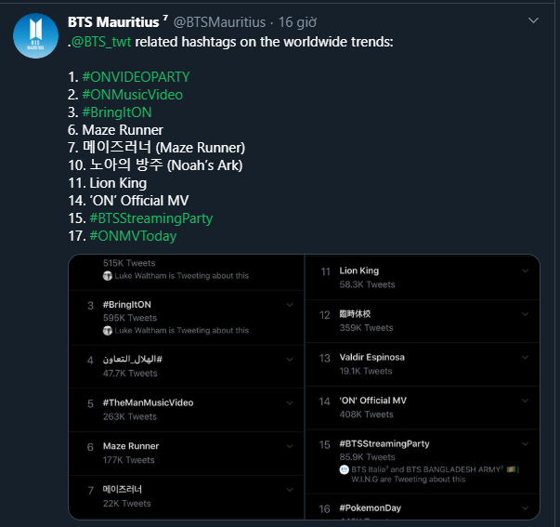Expand chevron beside #TheManMusicVideo trend

tap(289, 403)
